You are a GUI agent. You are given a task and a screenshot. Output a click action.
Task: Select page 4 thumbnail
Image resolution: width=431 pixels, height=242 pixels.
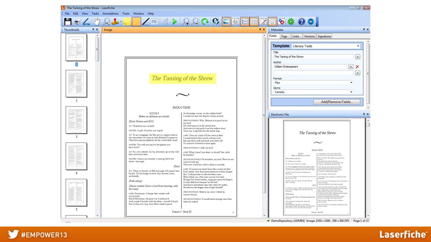coord(76,156)
